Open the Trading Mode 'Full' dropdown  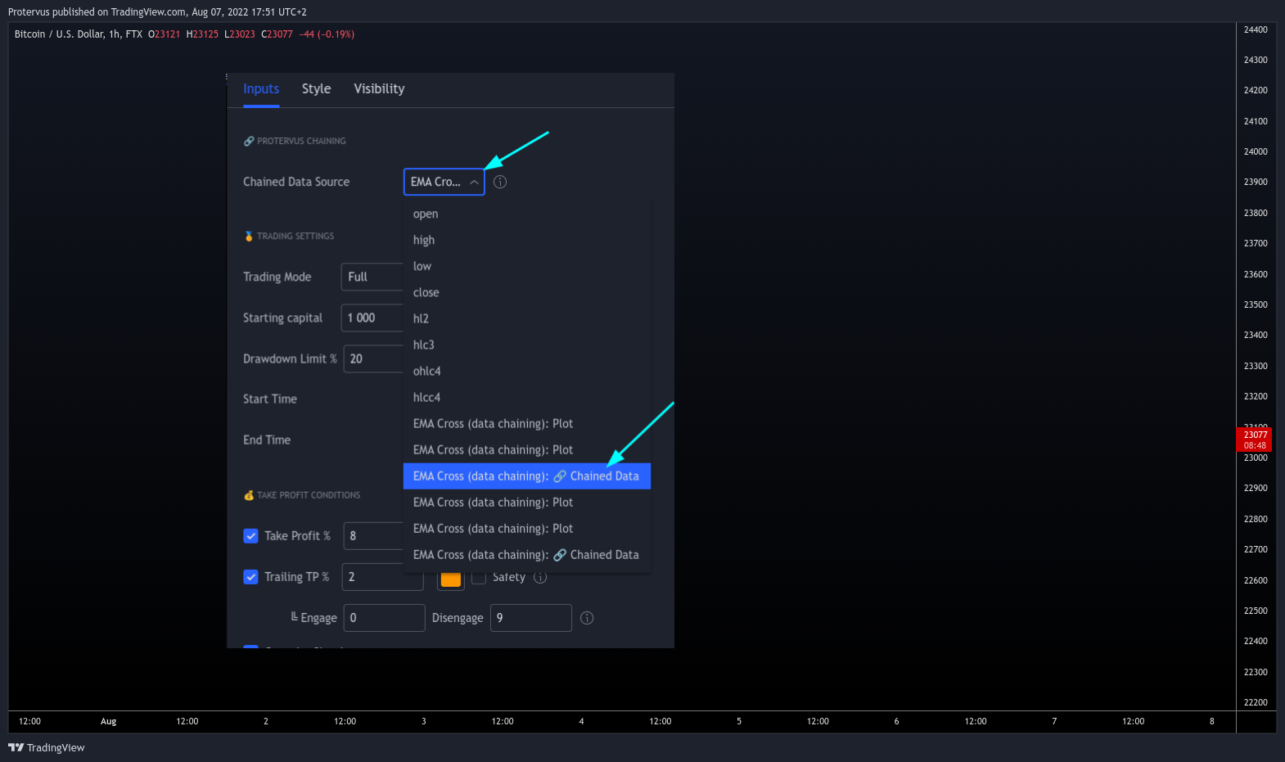372,277
